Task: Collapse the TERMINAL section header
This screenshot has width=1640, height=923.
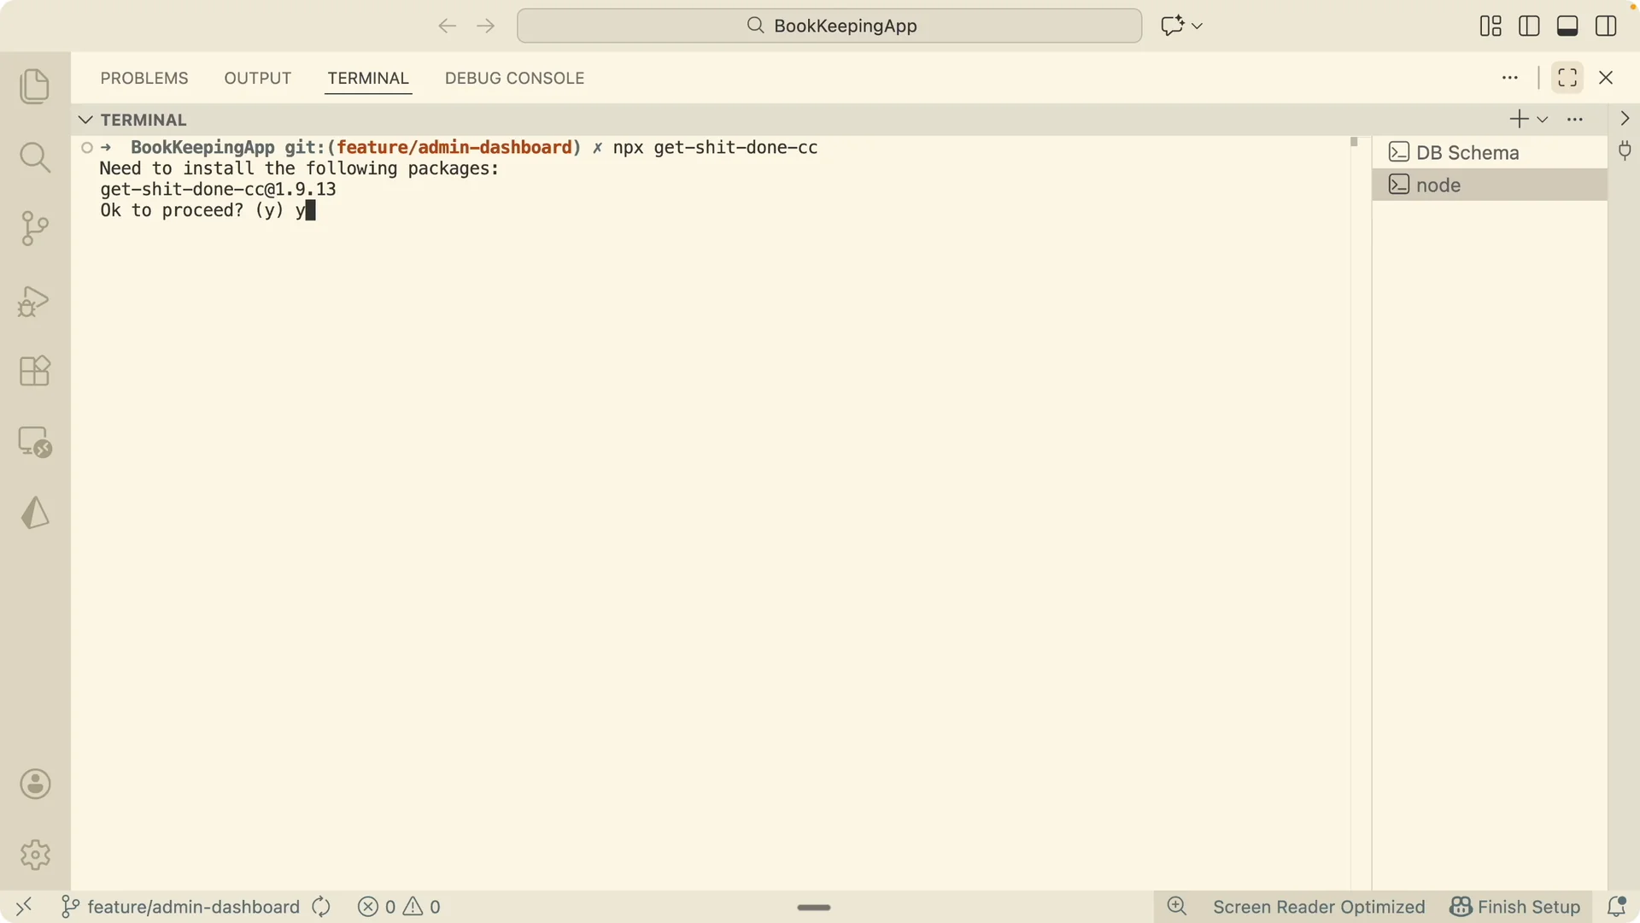Action: tap(85, 120)
